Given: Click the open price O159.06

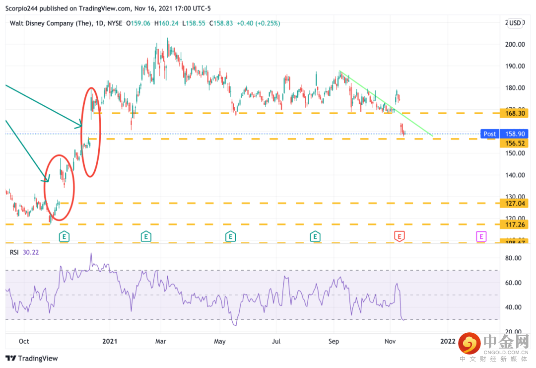Looking at the screenshot, I should point(138,23).
